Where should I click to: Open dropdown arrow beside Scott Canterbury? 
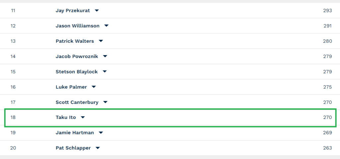click(105, 102)
